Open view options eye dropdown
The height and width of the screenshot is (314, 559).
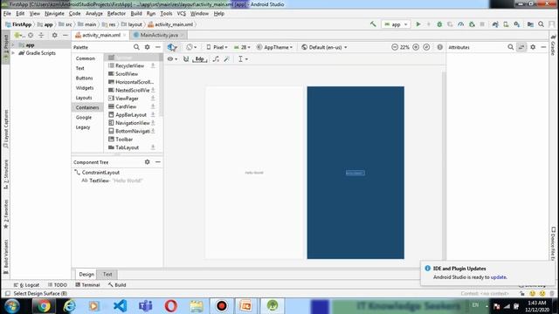(x=172, y=59)
